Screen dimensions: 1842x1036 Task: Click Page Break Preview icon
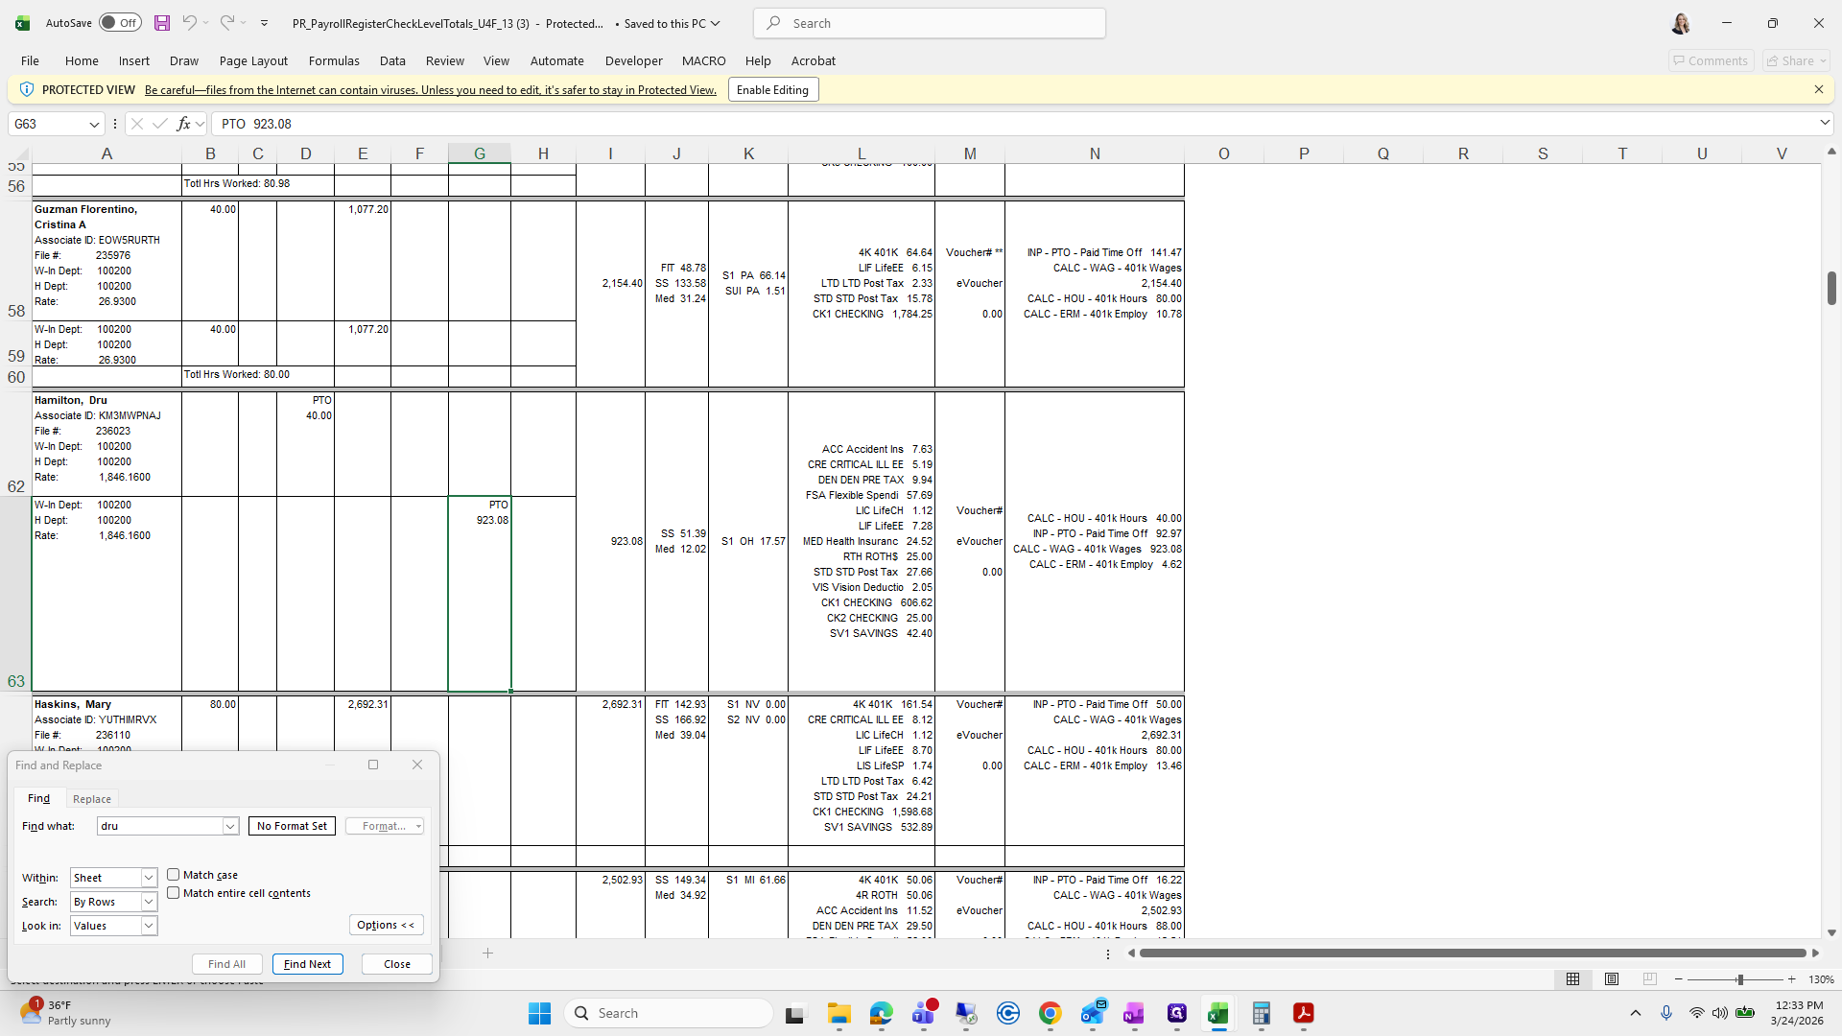1650,979
